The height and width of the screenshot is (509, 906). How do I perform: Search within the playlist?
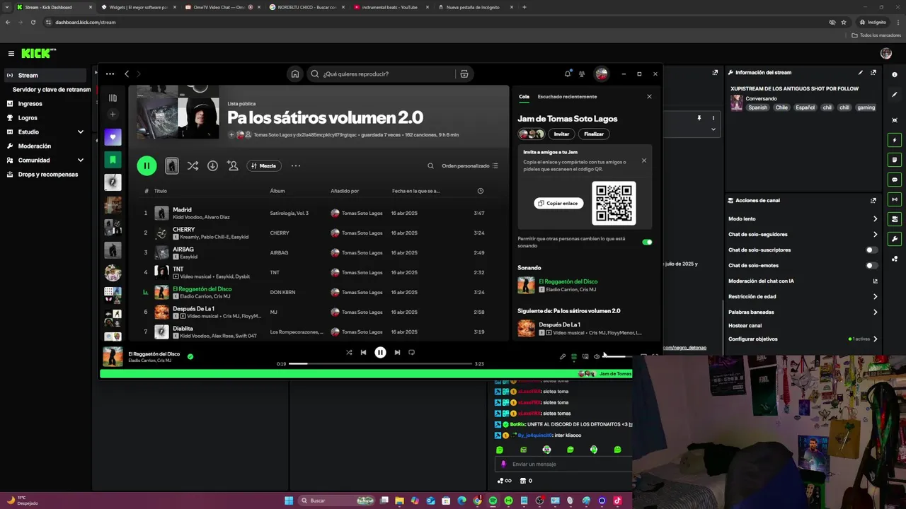click(x=430, y=166)
